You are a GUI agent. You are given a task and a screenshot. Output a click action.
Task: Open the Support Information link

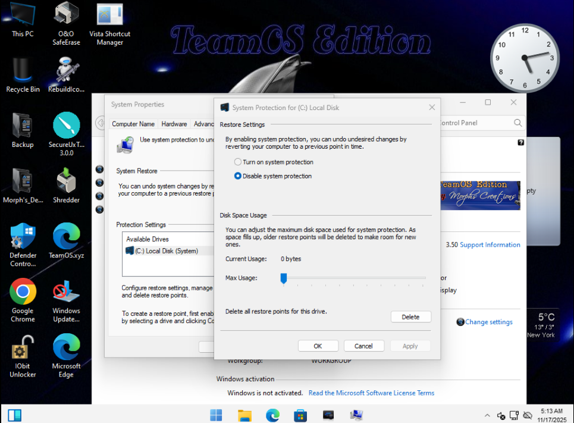[x=490, y=245]
